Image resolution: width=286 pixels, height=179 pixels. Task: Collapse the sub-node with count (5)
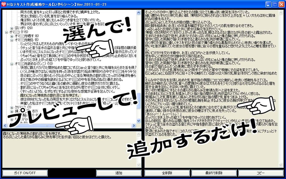[12, 40]
